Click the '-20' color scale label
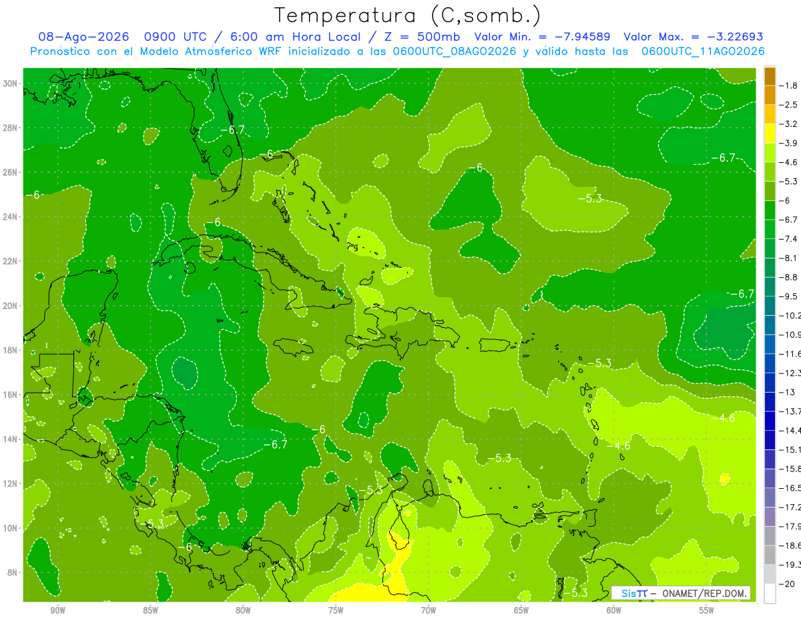This screenshot has height=619, width=801. click(x=788, y=584)
